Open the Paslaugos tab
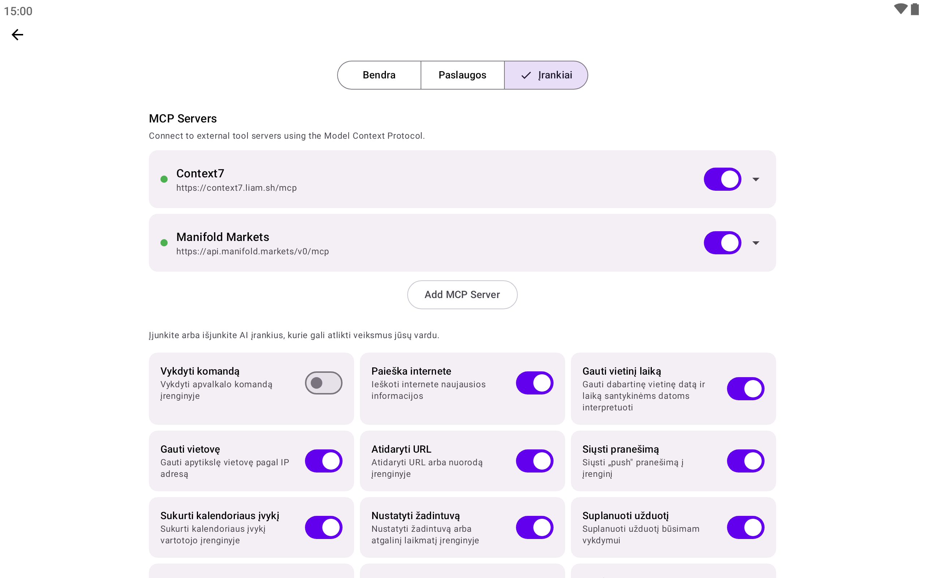The width and height of the screenshot is (925, 578). (462, 75)
